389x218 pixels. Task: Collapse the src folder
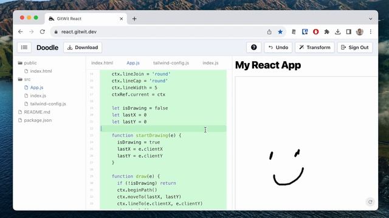[x=24, y=79]
